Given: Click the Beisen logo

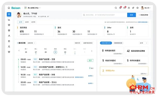Looking at the screenshot, I should click(x=16, y=8).
